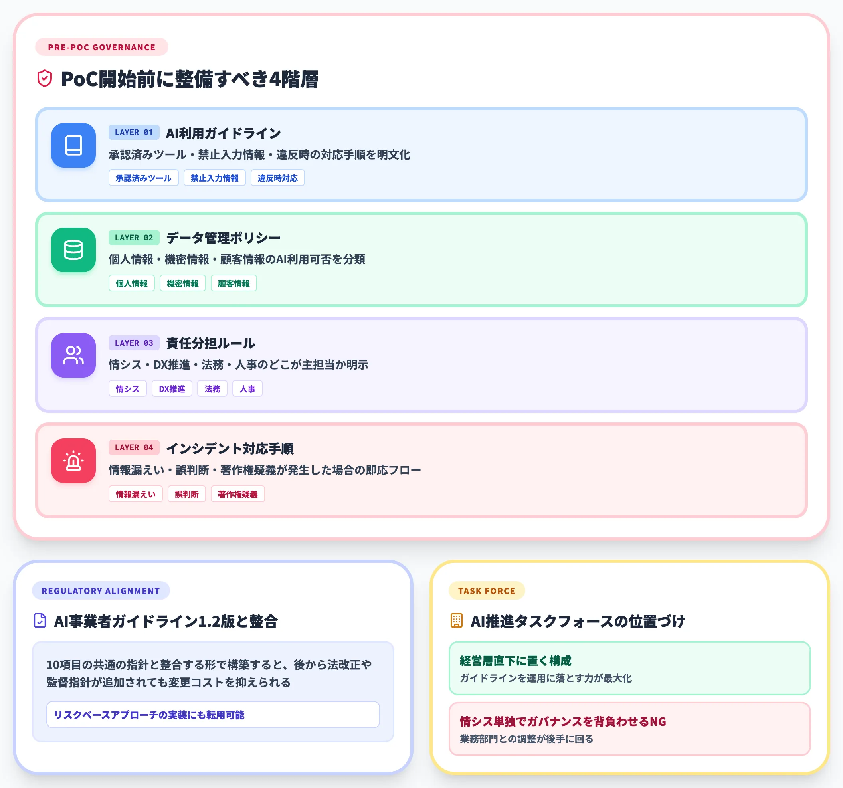Screen dimensions: 843x788
Task: Select the REGULATORY ALIGNMENT badge
Action: pos(101,590)
